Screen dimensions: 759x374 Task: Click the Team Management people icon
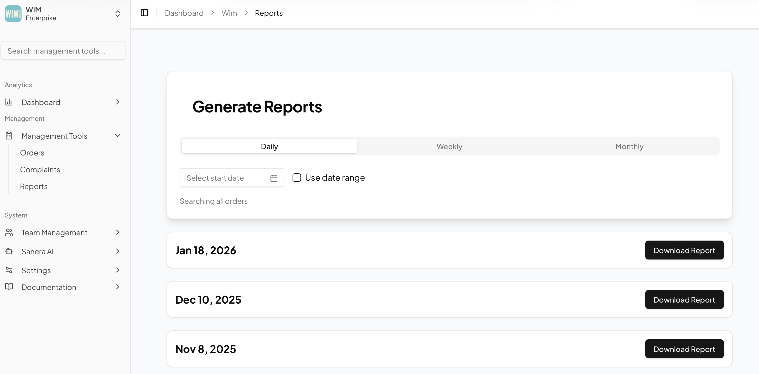(9, 232)
